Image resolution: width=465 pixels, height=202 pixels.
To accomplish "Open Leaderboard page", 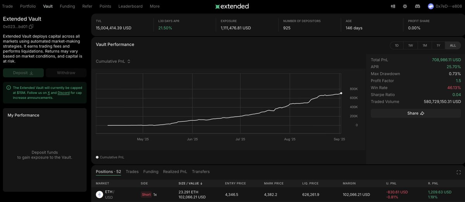I will coord(130,6).
